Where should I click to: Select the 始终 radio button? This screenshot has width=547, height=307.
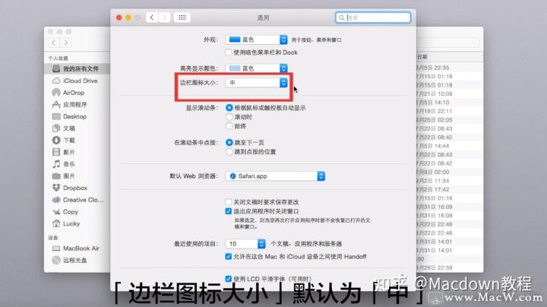[229, 126]
